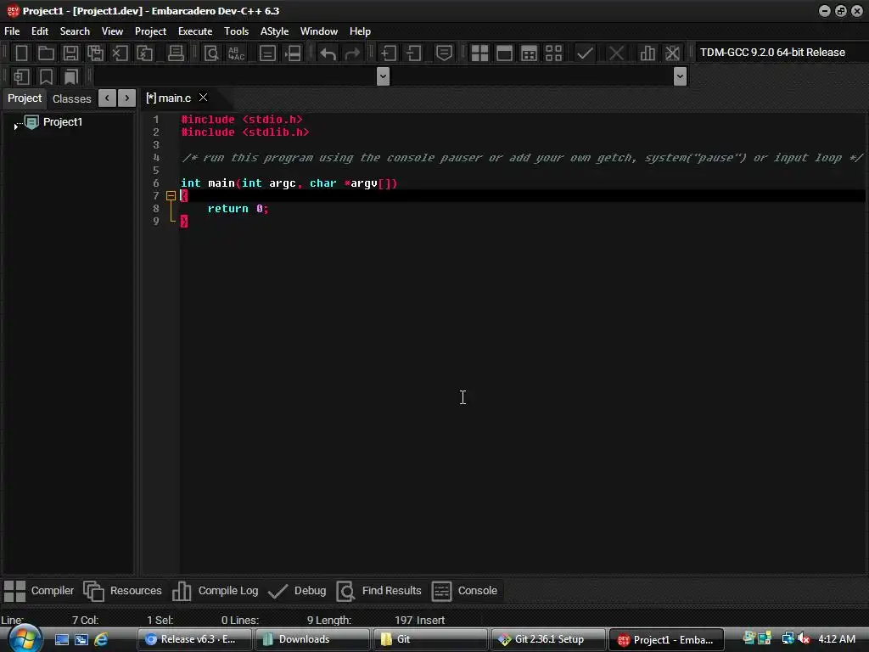
Task: Click the Toggle Comment toolbar icon
Action: tap(444, 53)
